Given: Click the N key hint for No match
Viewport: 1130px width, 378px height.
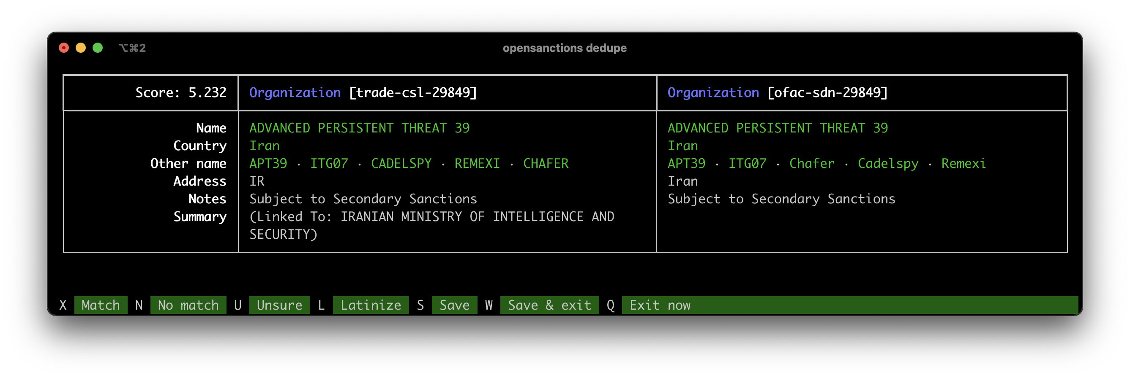Looking at the screenshot, I should 139,305.
